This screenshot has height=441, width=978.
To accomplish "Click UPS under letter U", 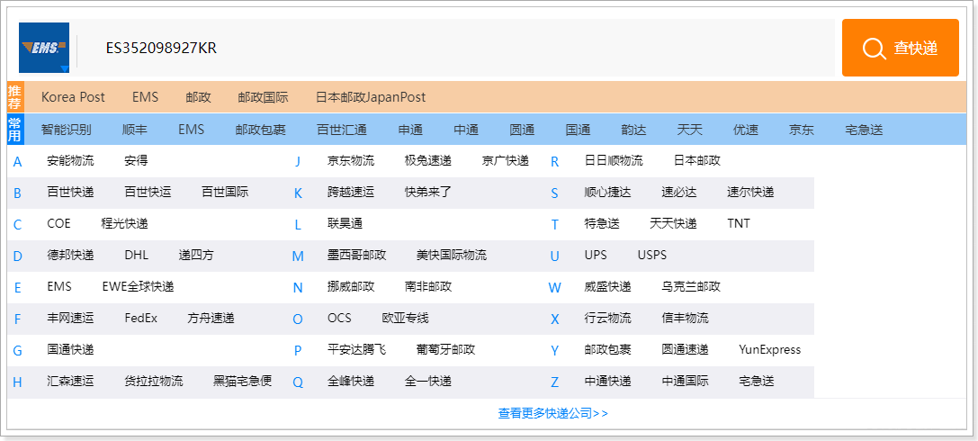I will pyautogui.click(x=596, y=256).
